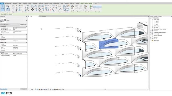Click the Align tool icon
The height and width of the screenshot is (96, 172).
pos(32,6)
